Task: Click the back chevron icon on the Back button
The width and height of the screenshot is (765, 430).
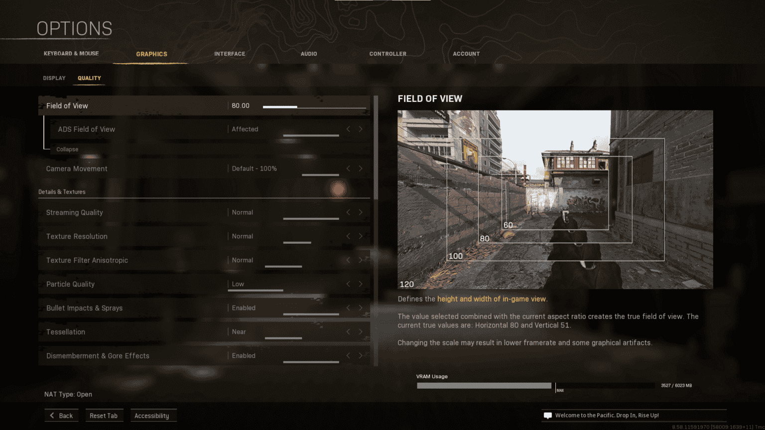Action: click(51, 415)
